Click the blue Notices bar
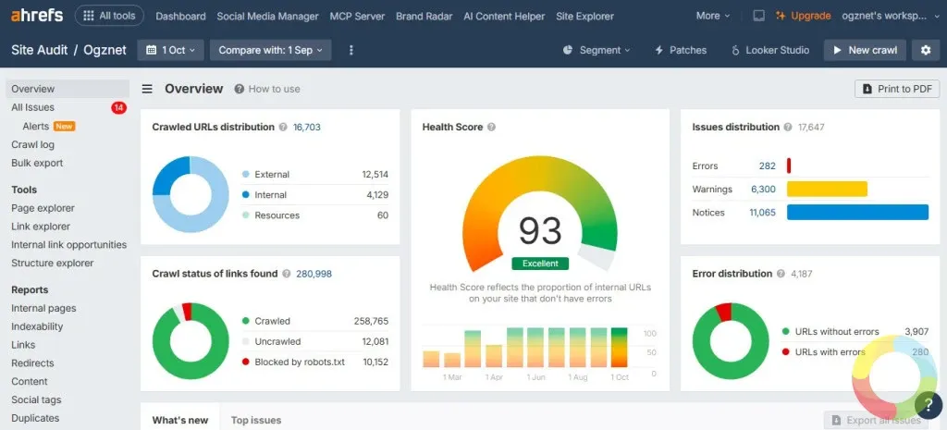The image size is (947, 430). click(857, 212)
